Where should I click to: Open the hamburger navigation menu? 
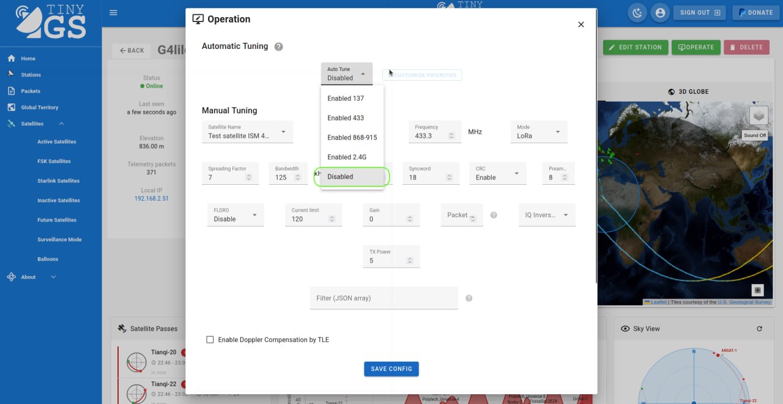click(x=113, y=13)
